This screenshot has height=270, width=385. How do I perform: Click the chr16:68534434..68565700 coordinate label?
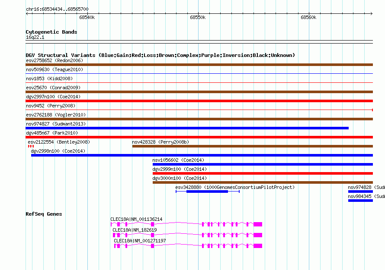tap(57, 9)
